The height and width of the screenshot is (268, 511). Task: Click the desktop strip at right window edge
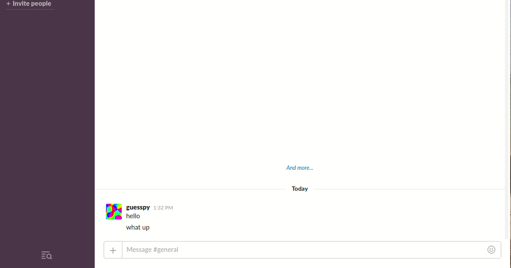(x=510, y=131)
